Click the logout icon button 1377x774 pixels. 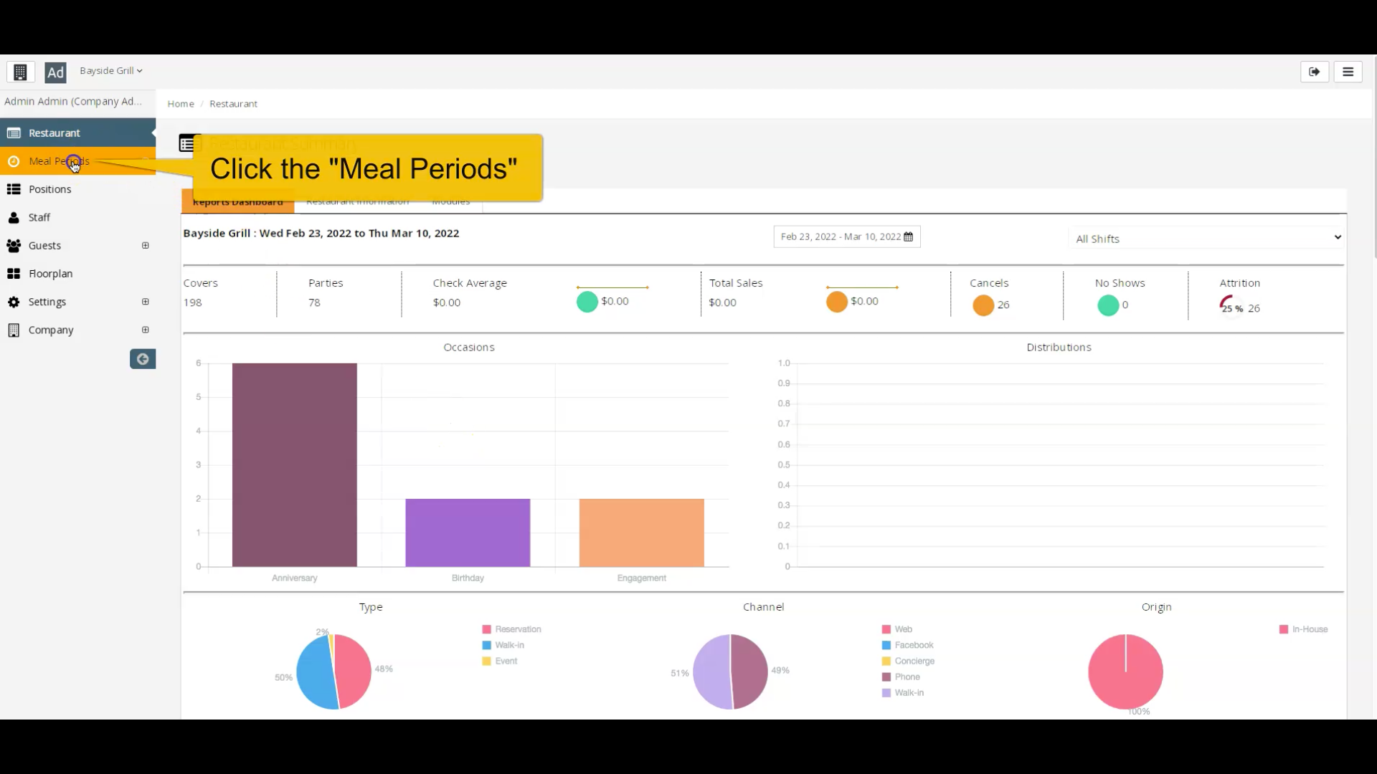coord(1315,72)
